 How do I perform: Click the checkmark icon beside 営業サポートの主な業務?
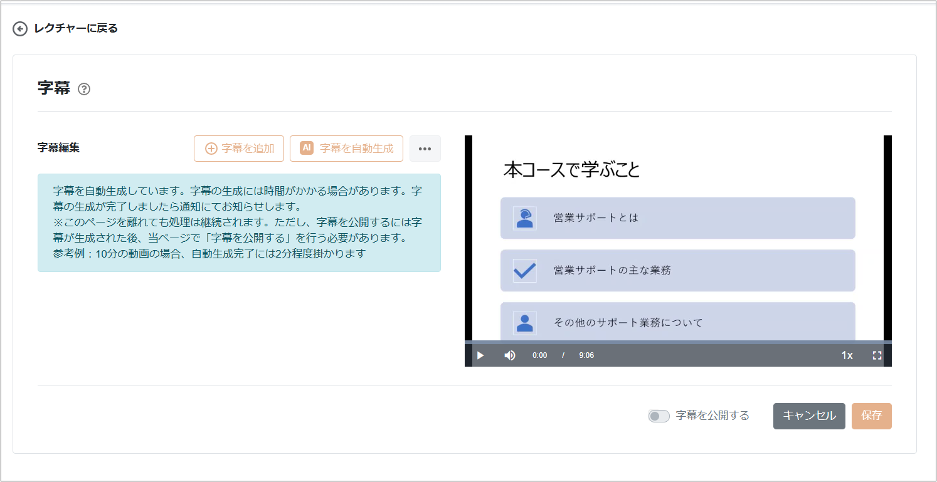(525, 271)
